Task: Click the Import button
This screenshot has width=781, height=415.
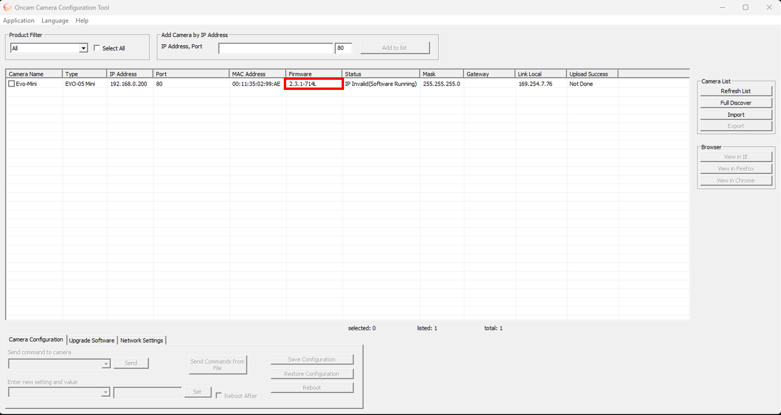Action: (x=736, y=114)
